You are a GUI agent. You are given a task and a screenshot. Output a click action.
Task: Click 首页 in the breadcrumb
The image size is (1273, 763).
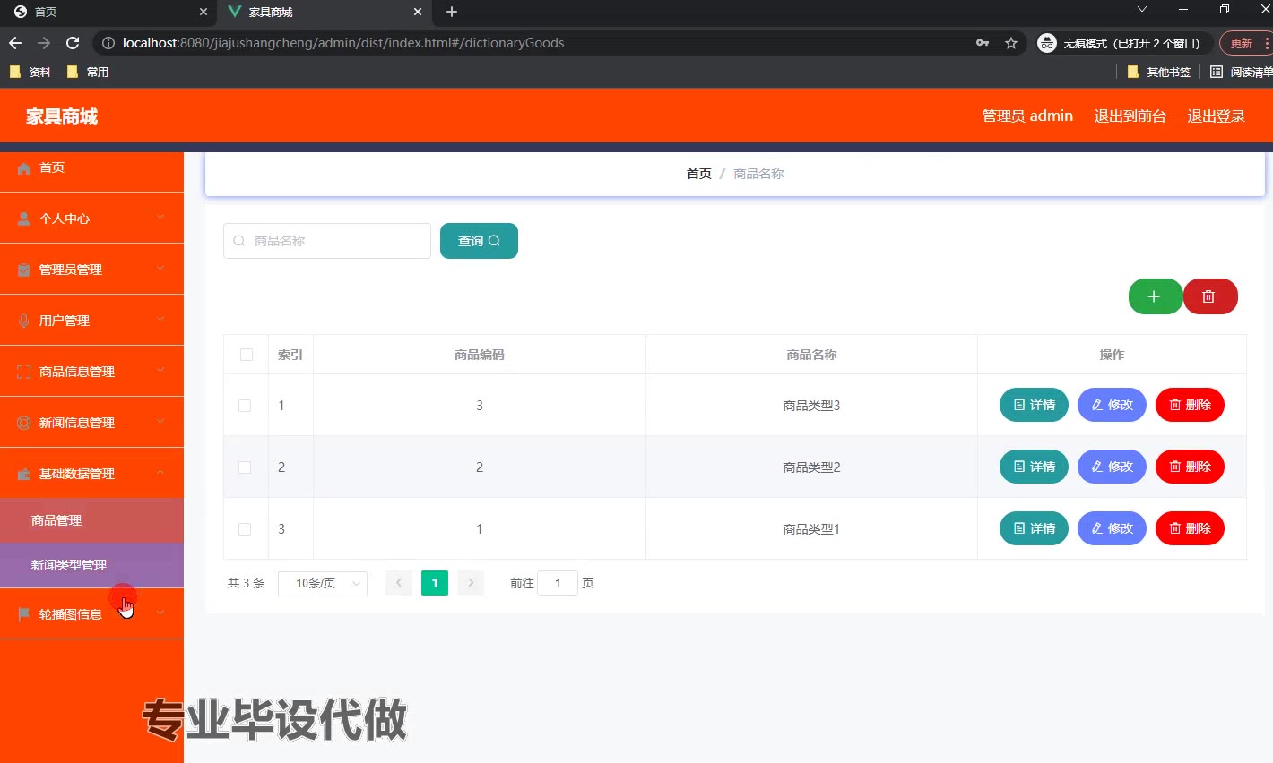699,174
